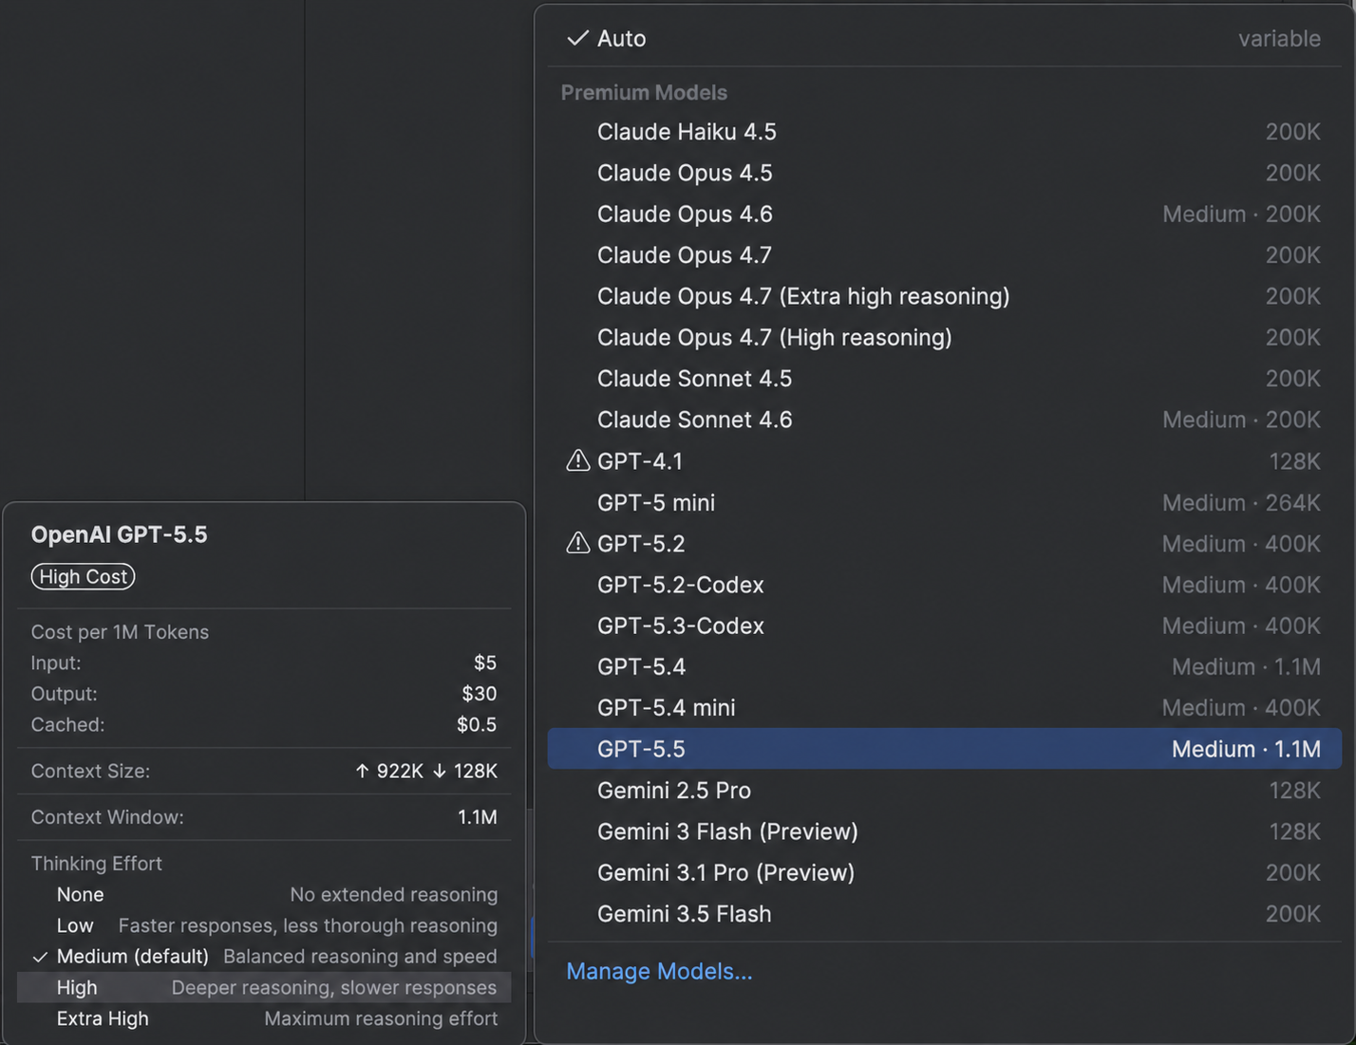The image size is (1356, 1045).
Task: Click the 128K value on Gemini 2.5 Pro row
Action: 1295,791
